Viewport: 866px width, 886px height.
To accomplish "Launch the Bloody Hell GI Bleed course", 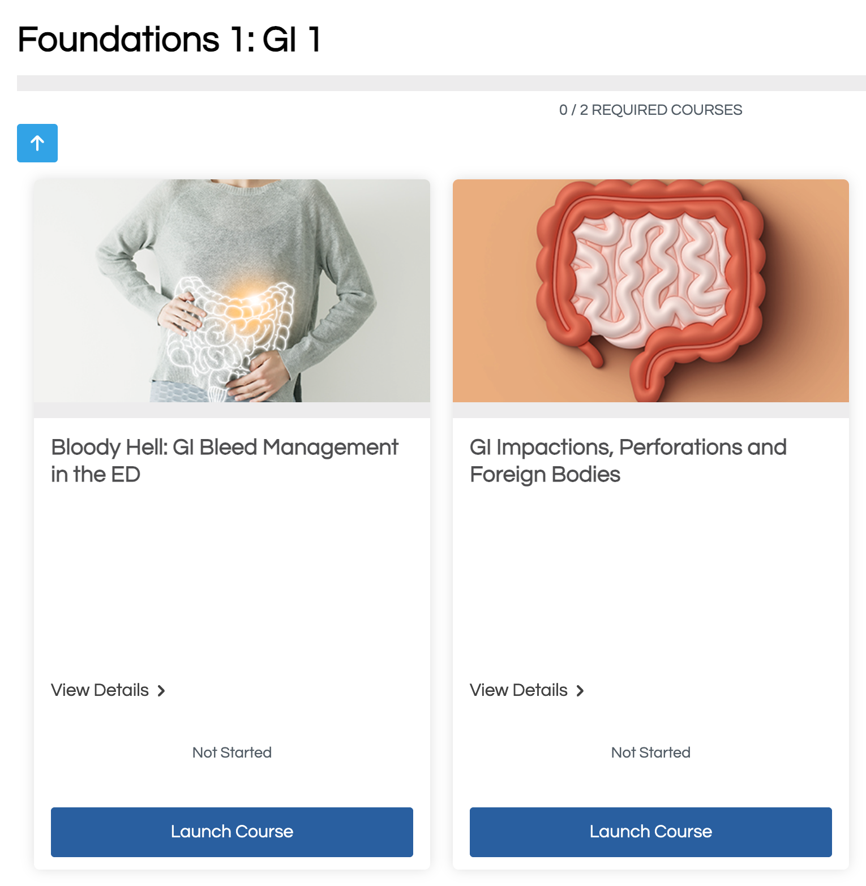I will pos(232,832).
